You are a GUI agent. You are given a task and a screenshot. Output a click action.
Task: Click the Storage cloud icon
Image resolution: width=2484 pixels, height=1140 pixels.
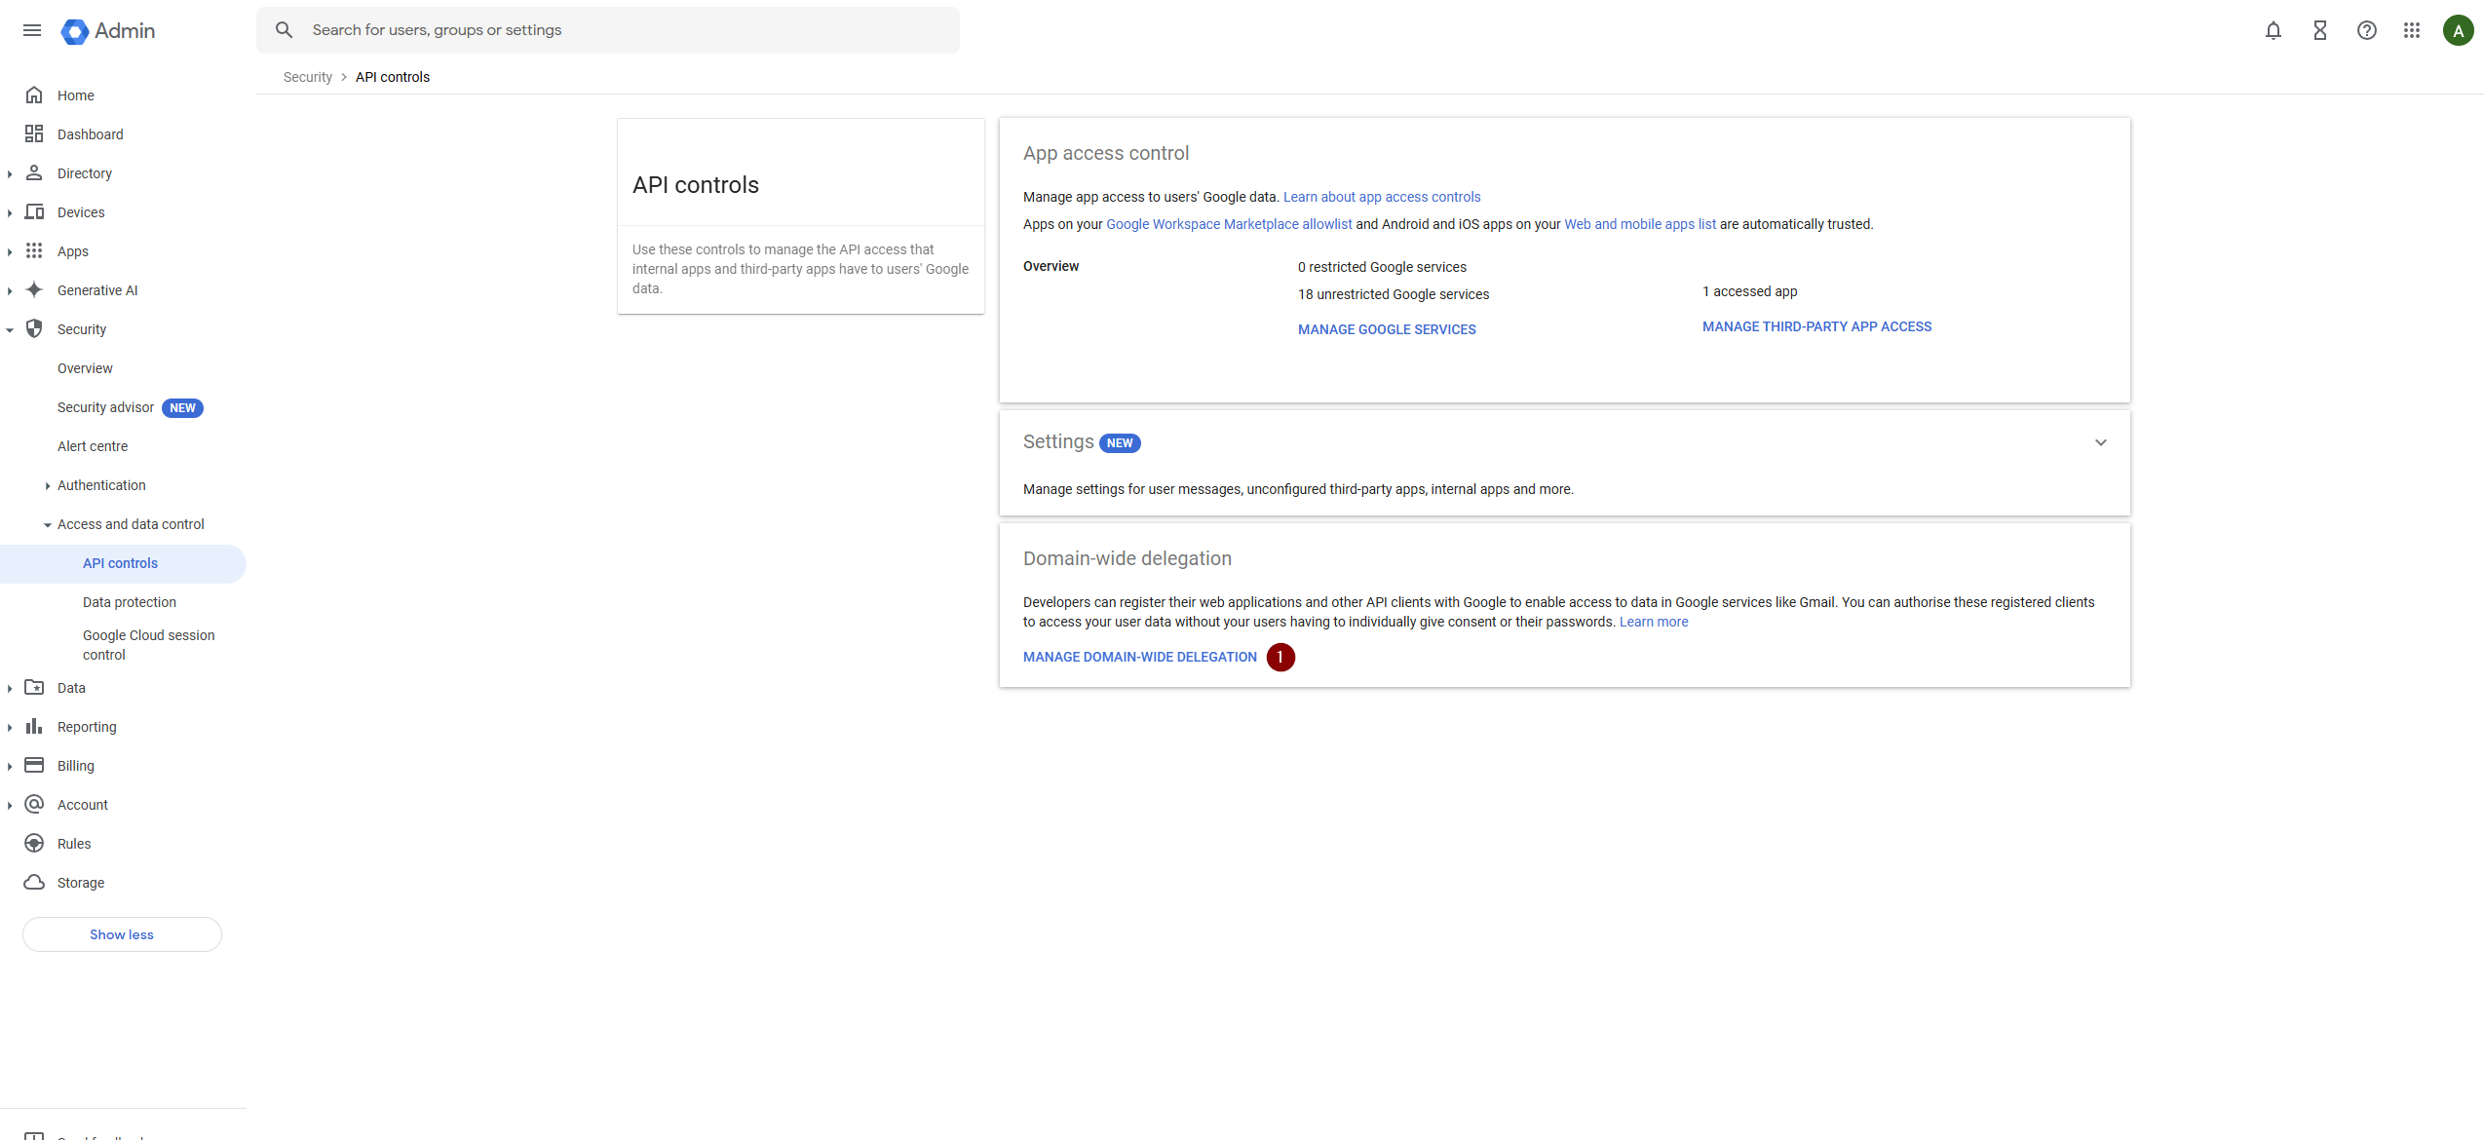[34, 883]
